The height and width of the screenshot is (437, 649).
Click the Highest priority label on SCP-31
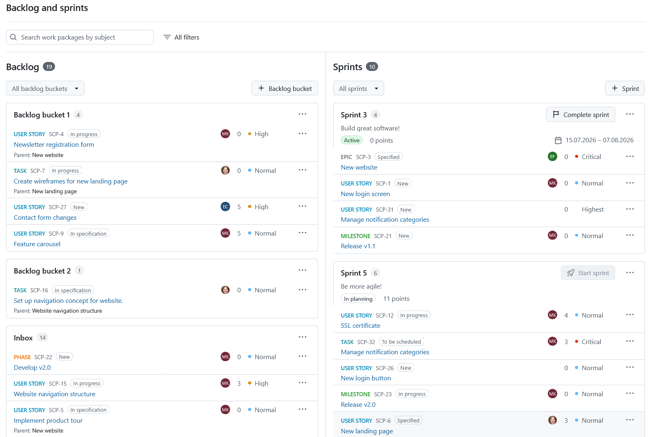[x=593, y=209]
